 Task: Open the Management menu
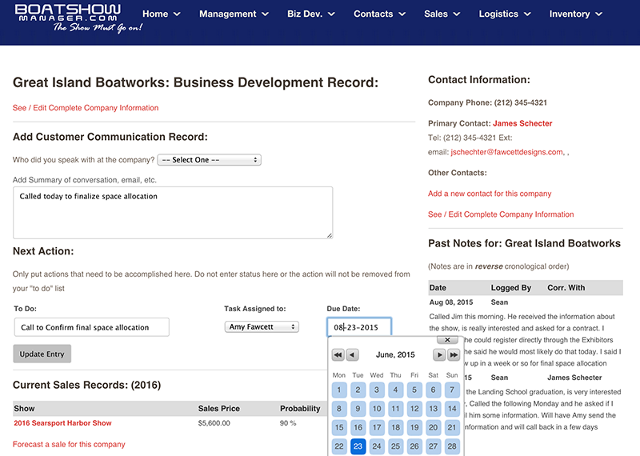click(x=234, y=14)
